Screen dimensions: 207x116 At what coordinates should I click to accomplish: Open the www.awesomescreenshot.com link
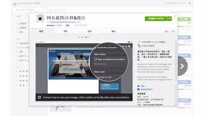63,22
